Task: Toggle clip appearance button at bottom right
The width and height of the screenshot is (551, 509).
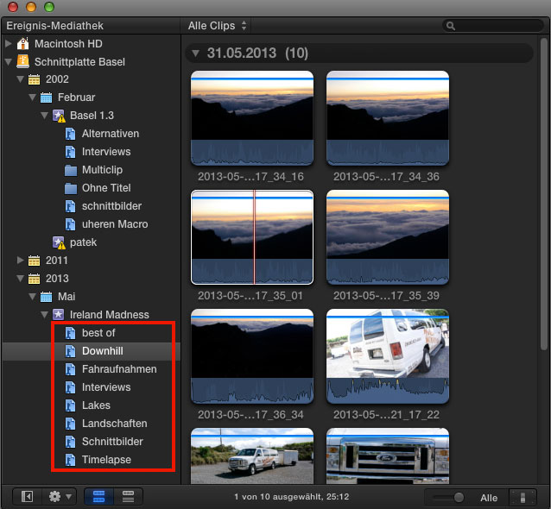Action: [x=521, y=497]
